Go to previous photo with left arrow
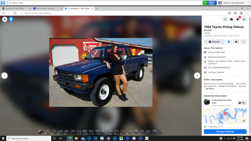251x141 pixels. tap(5, 76)
